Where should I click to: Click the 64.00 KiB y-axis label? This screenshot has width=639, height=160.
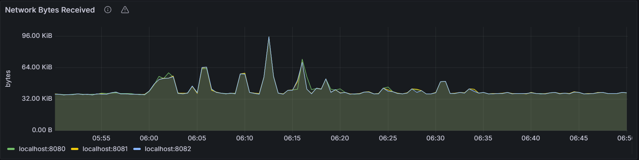pyautogui.click(x=37, y=67)
